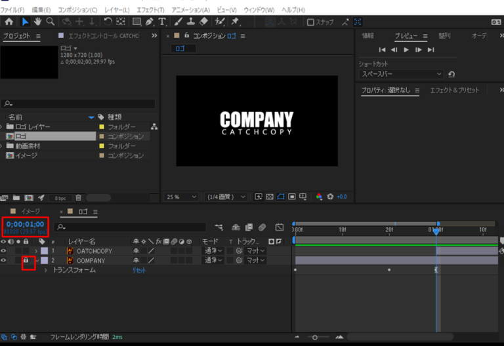Select the horizontal Type tool

pyautogui.click(x=162, y=22)
